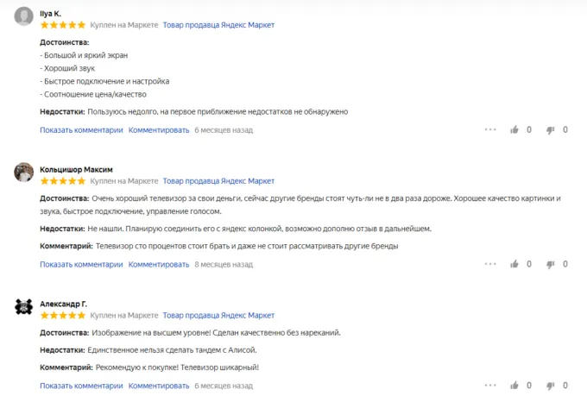The image size is (587, 402).
Task: Open three-dot menu on Ilya K.'s review
Action: 490,130
